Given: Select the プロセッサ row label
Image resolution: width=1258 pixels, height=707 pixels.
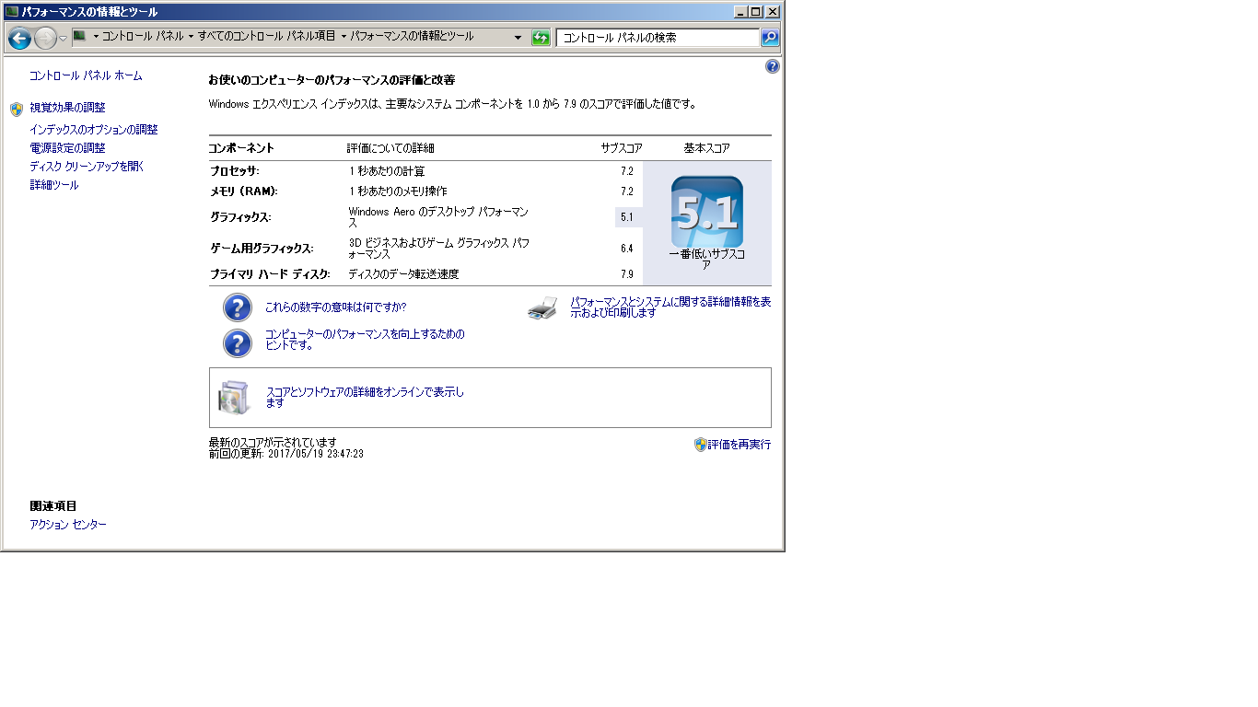Looking at the screenshot, I should point(234,171).
